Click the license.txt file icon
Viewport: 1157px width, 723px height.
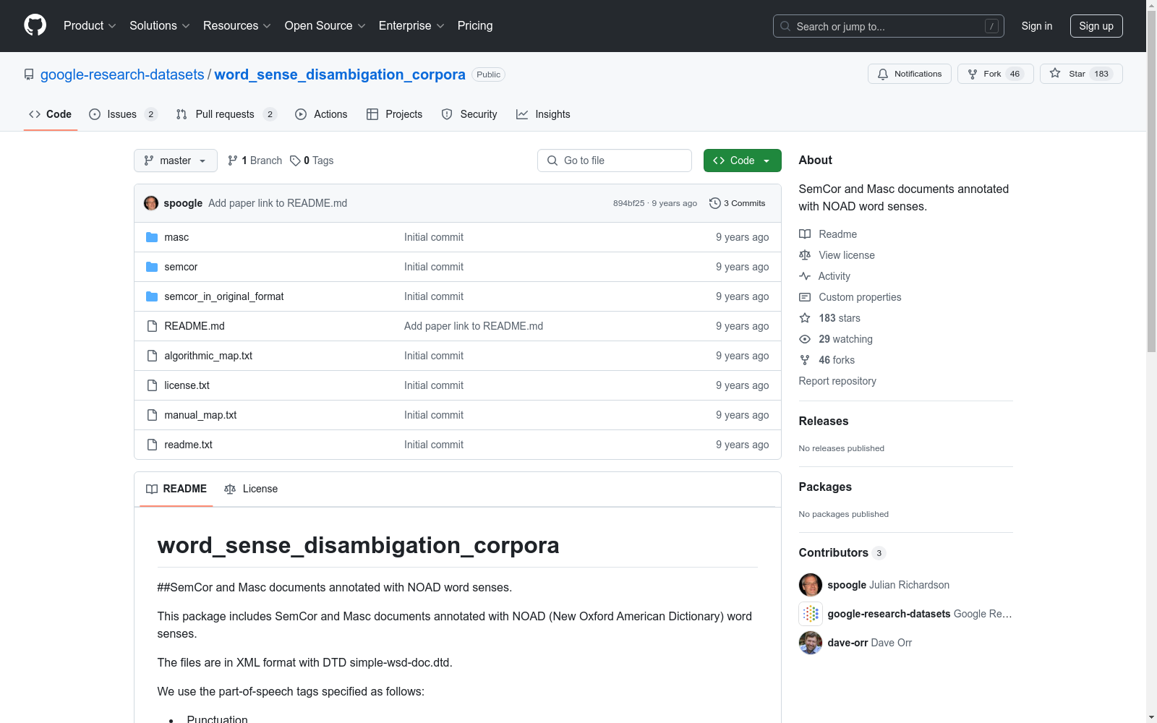point(152,385)
